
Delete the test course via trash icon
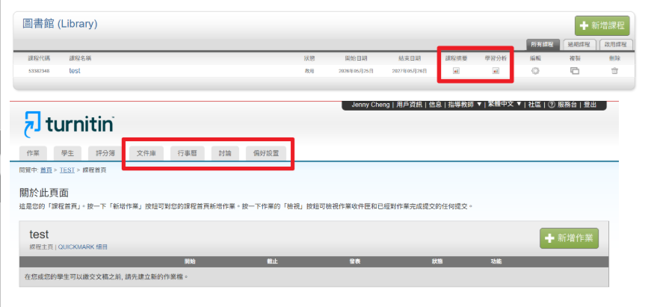[x=614, y=71]
